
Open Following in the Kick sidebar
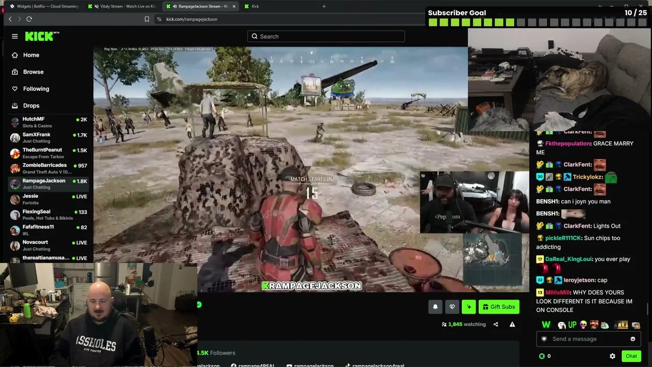coord(36,89)
